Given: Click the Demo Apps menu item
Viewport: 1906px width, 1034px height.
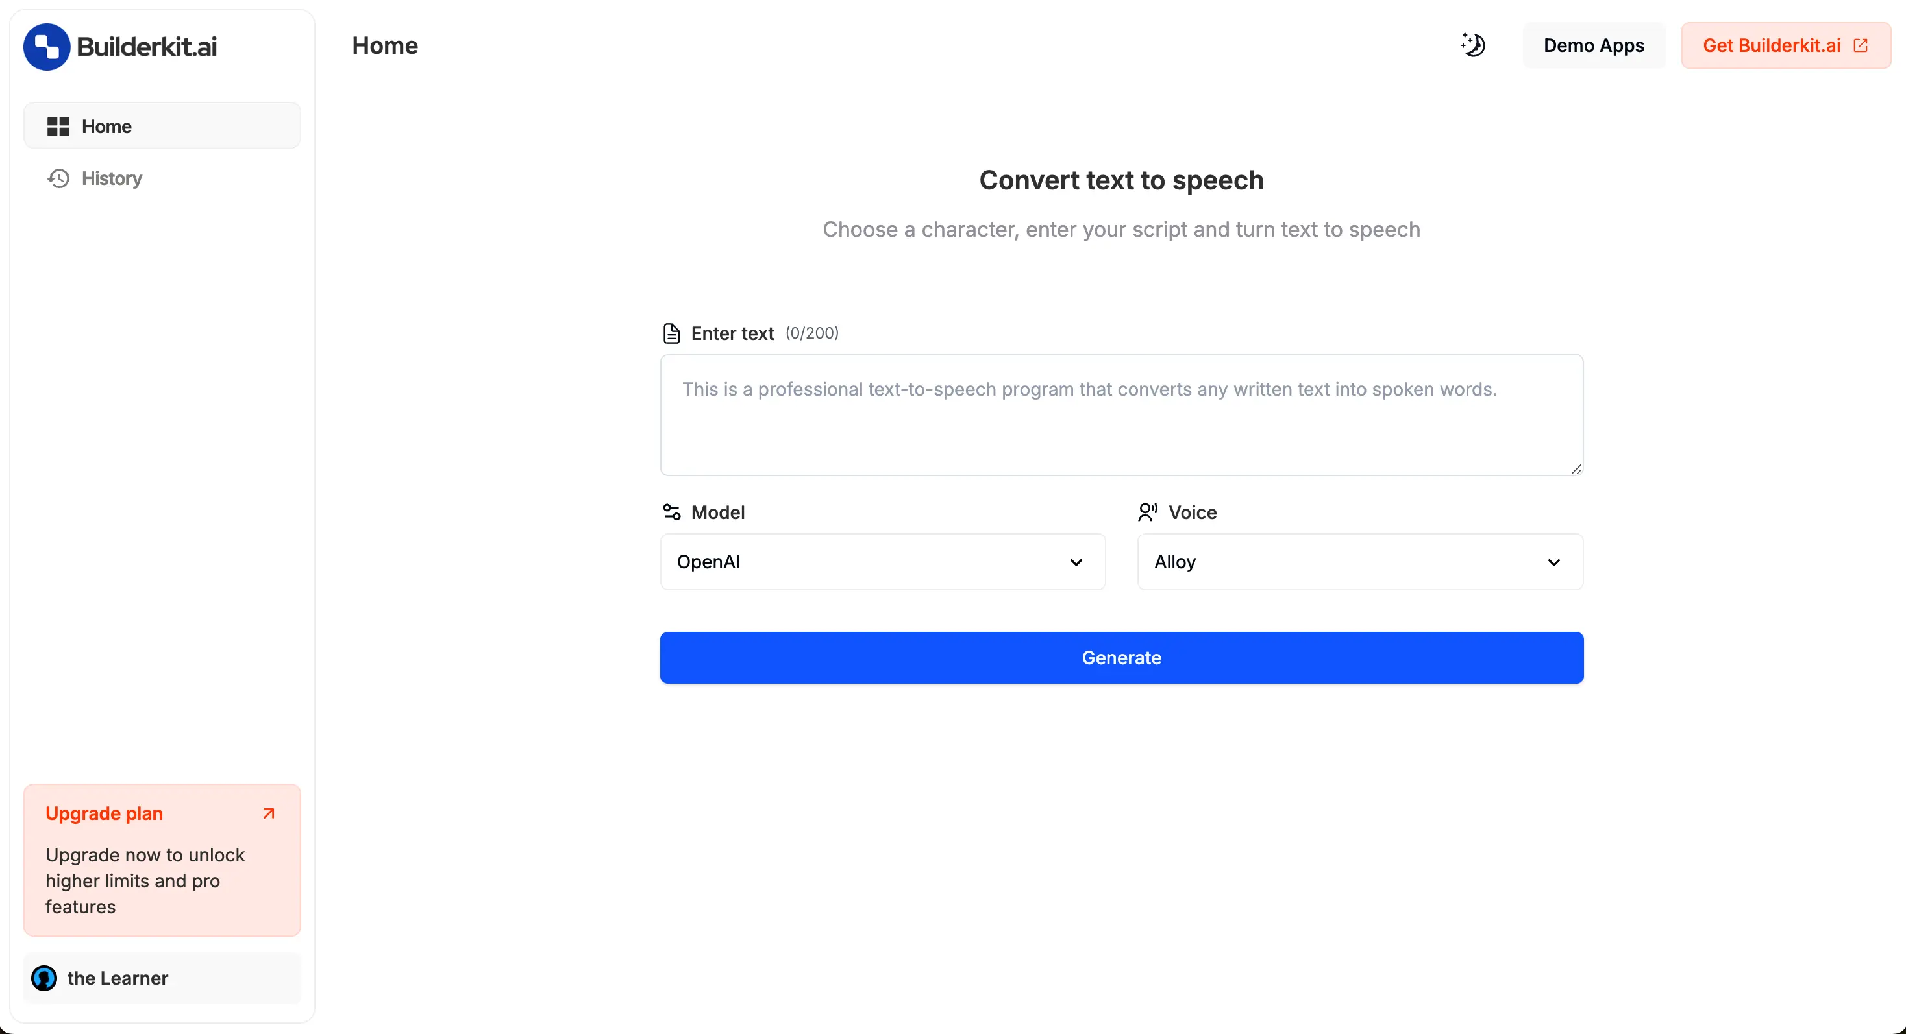Looking at the screenshot, I should [x=1592, y=46].
